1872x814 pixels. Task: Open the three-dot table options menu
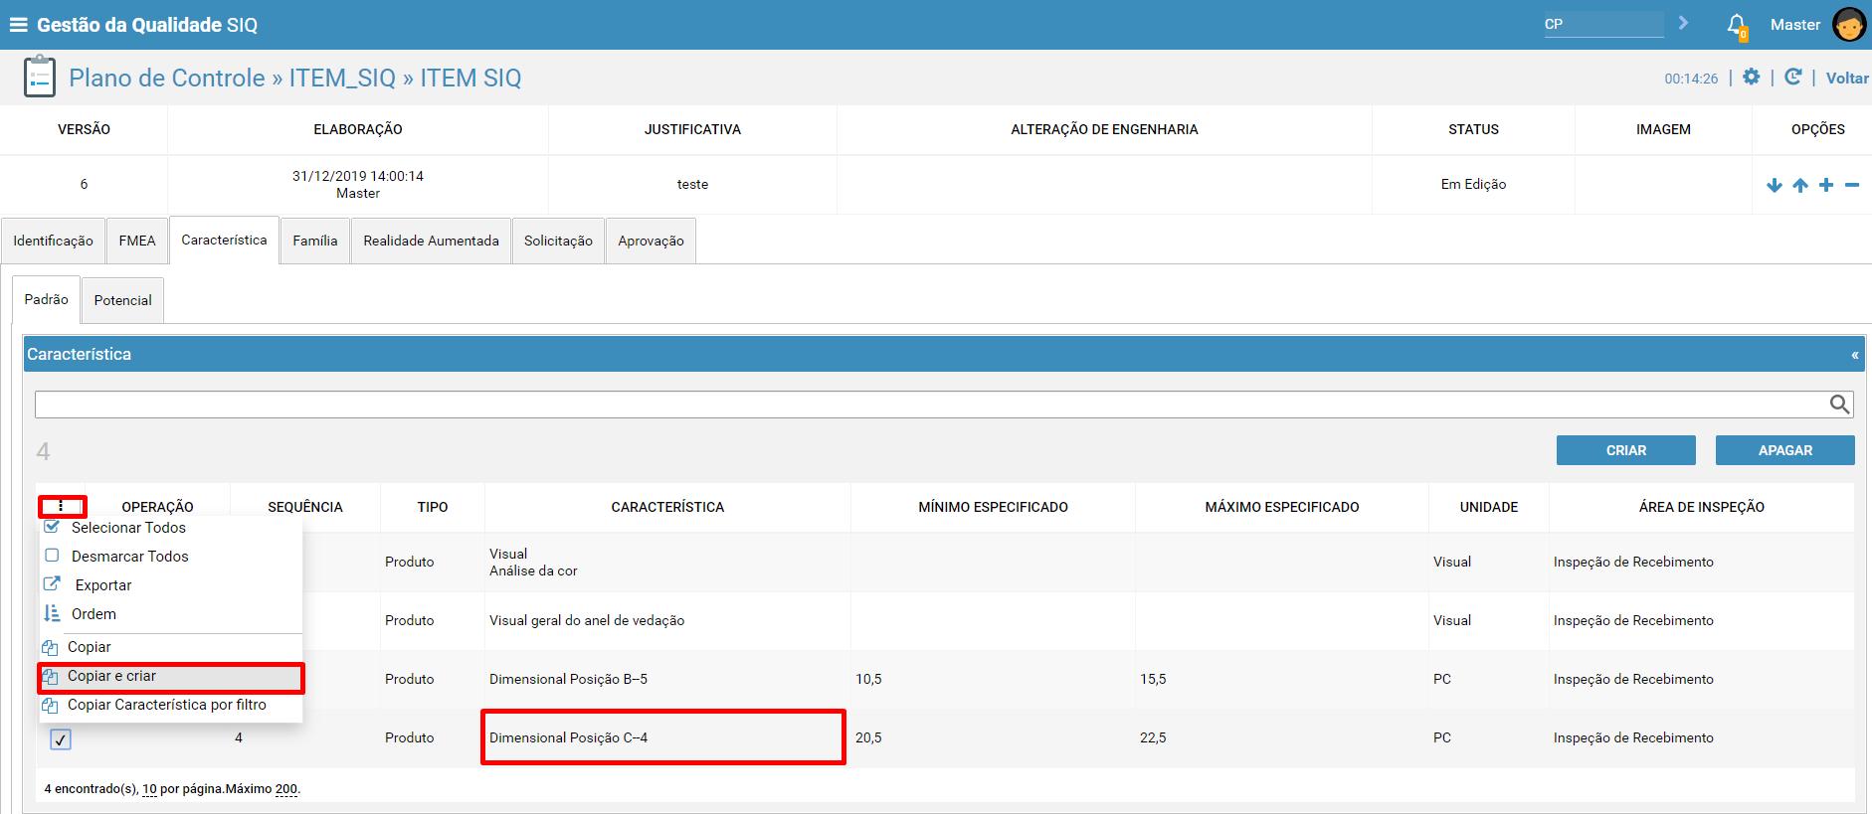click(x=62, y=506)
